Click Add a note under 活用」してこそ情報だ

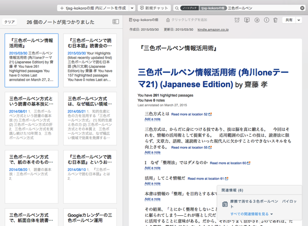click(x=152, y=183)
